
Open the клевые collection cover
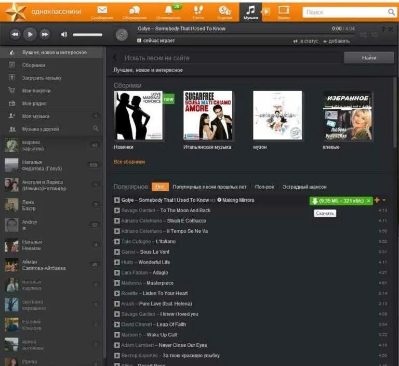(348, 116)
